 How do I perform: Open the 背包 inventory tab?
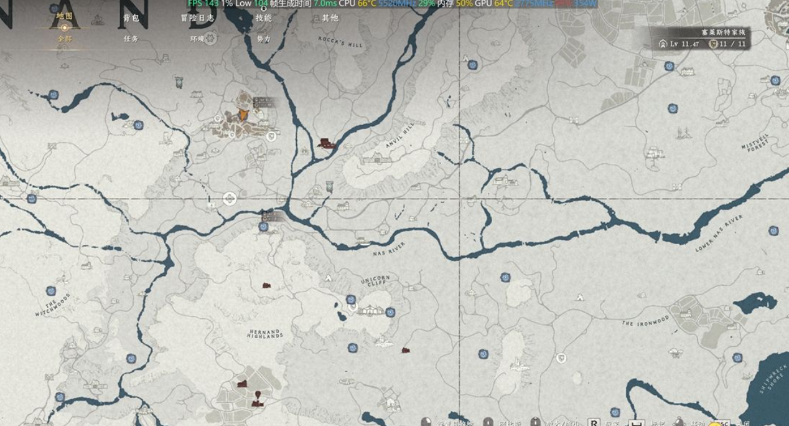[x=131, y=18]
